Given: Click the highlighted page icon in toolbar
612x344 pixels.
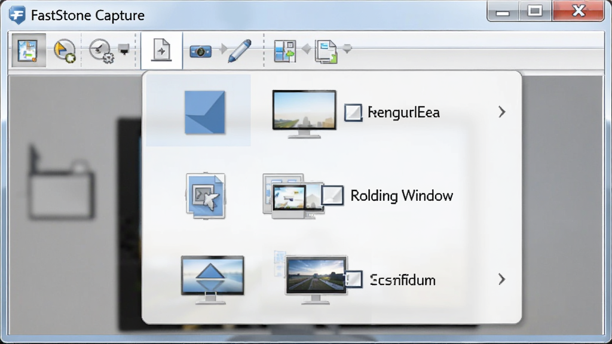Looking at the screenshot, I should (161, 50).
